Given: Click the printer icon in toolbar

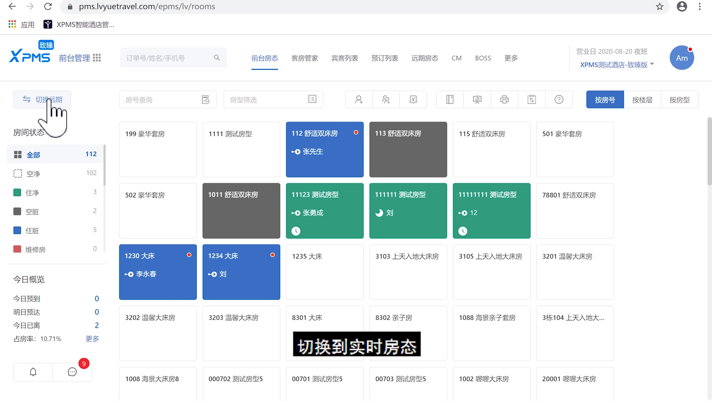Looking at the screenshot, I should tap(504, 100).
